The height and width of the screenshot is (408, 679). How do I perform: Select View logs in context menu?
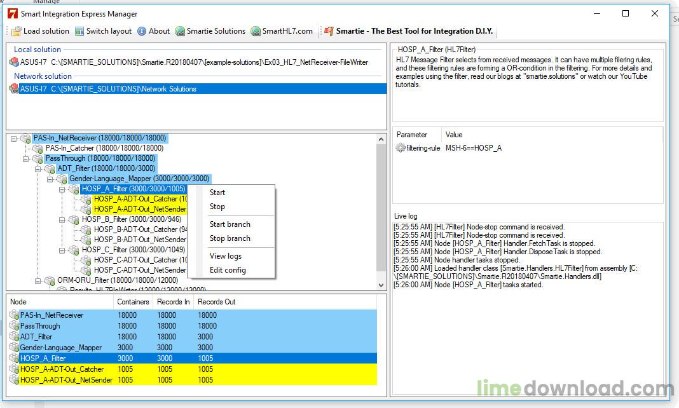(x=225, y=256)
